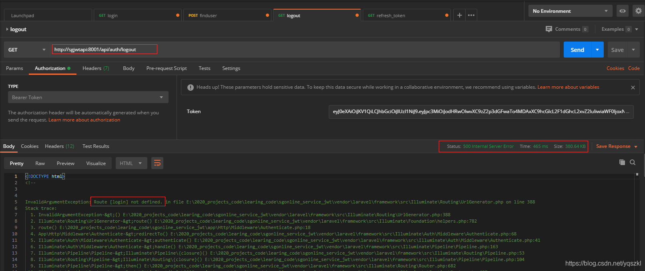Image resolution: width=645 pixels, height=271 pixels.
Task: Open the Cookies link near Code
Action: (x=615, y=68)
